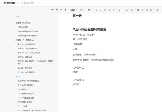Jump to outline item 下午17:30群公告
162x112 pixels.
coord(25,57)
